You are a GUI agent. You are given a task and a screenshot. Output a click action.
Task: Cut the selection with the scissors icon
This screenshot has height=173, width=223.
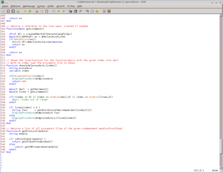pyautogui.click(x=37, y=11)
